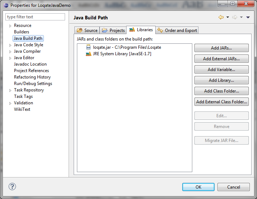The width and height of the screenshot is (257, 199).
Task: Switch to the Projects tab
Action: [113, 30]
